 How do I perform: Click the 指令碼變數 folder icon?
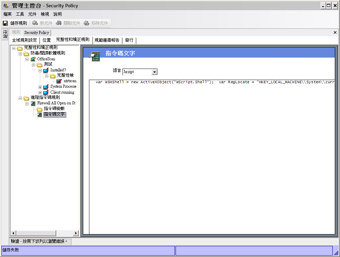(40, 109)
